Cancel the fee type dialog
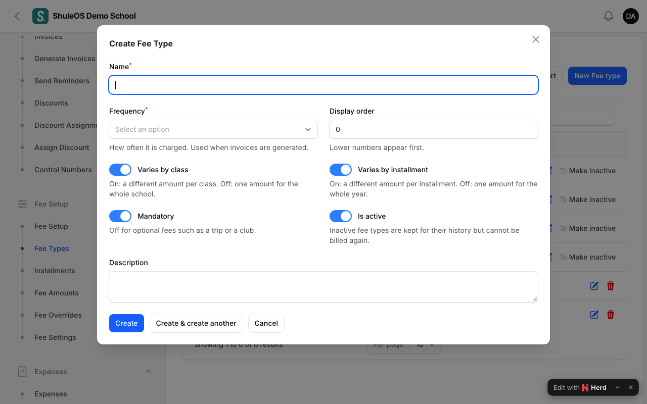647x404 pixels. tap(266, 323)
